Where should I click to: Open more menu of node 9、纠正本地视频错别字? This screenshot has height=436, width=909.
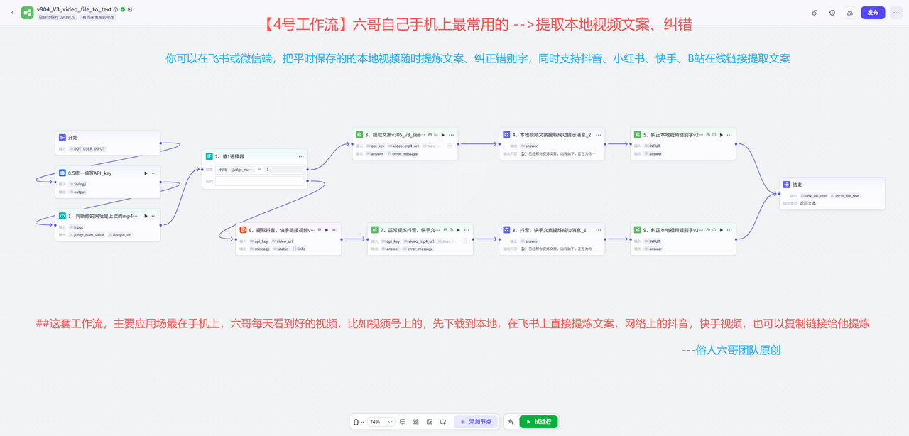[x=729, y=230]
